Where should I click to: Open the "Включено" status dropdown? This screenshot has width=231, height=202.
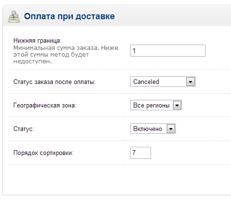(x=153, y=129)
